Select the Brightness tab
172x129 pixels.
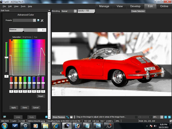click(27, 37)
